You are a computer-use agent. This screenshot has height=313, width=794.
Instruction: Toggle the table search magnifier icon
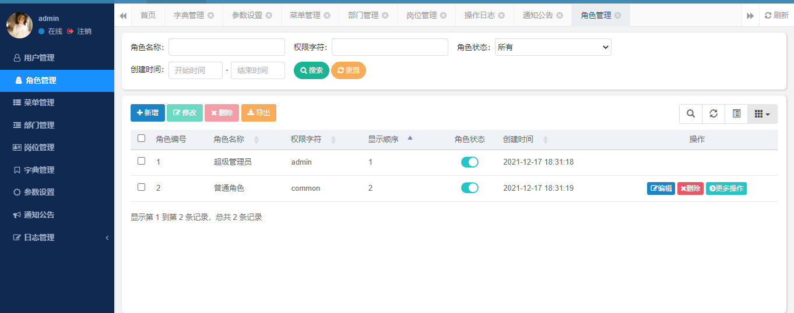pos(691,114)
